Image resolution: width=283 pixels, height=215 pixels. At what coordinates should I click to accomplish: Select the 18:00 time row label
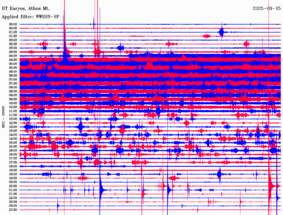13,166
